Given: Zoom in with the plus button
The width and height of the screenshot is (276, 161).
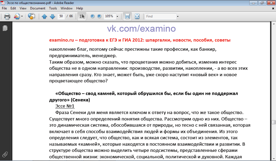Looking at the screenshot, I should click(99, 16).
